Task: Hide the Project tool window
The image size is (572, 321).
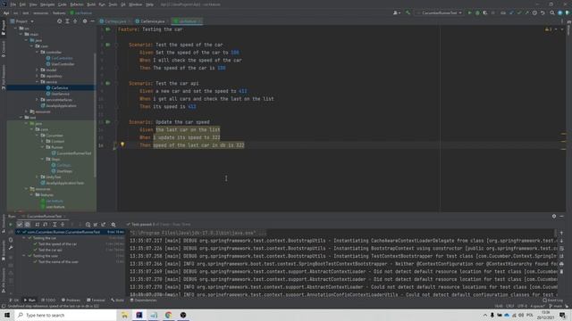Action: tap(92, 21)
